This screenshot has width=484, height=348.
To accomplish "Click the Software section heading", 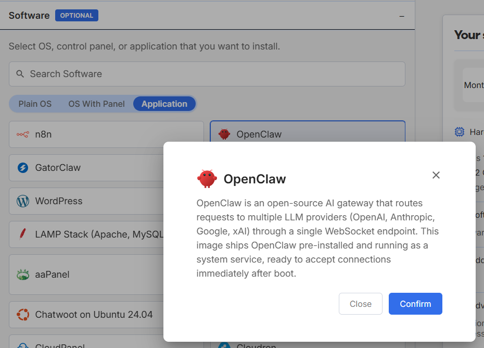I will [29, 16].
